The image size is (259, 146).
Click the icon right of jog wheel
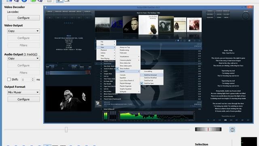pos(232,129)
